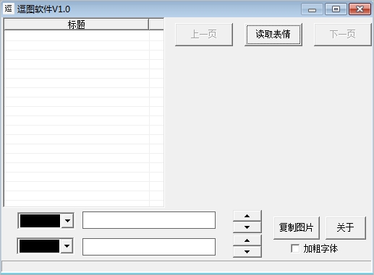Open the lower color dropdown arrow
Viewport: 374px width, 275px height.
tap(67, 246)
